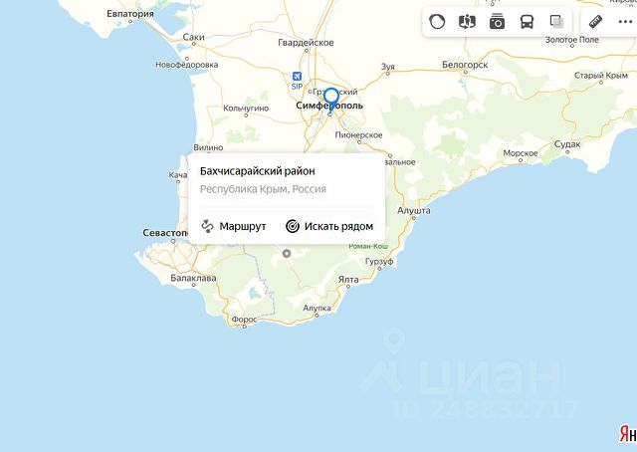Click the Искать рядом button

(329, 226)
